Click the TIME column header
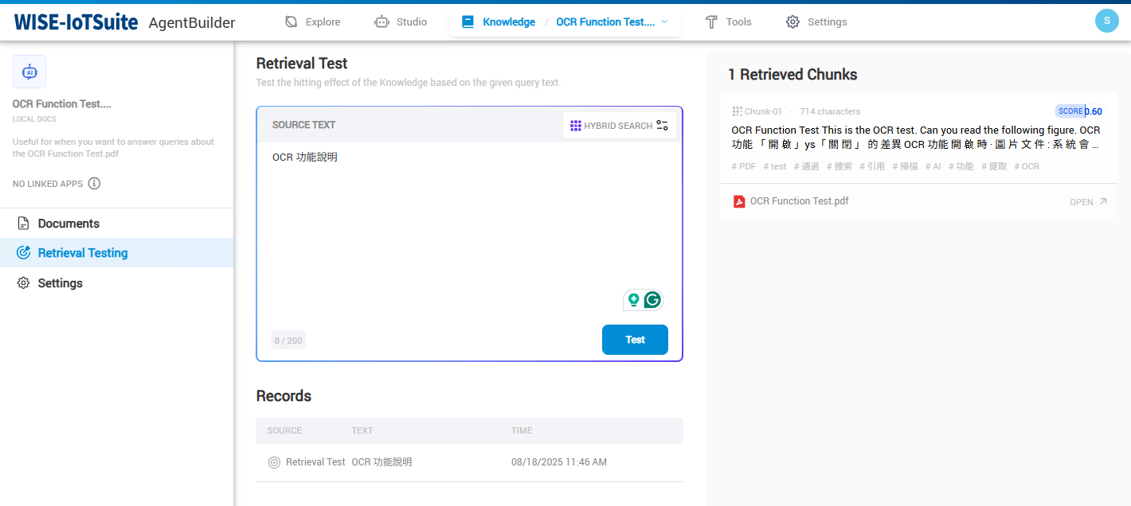 click(522, 430)
